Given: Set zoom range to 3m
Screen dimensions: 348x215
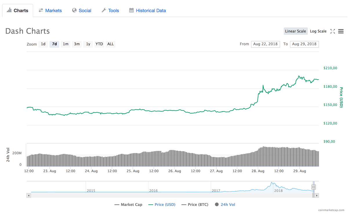Looking at the screenshot, I should point(77,44).
